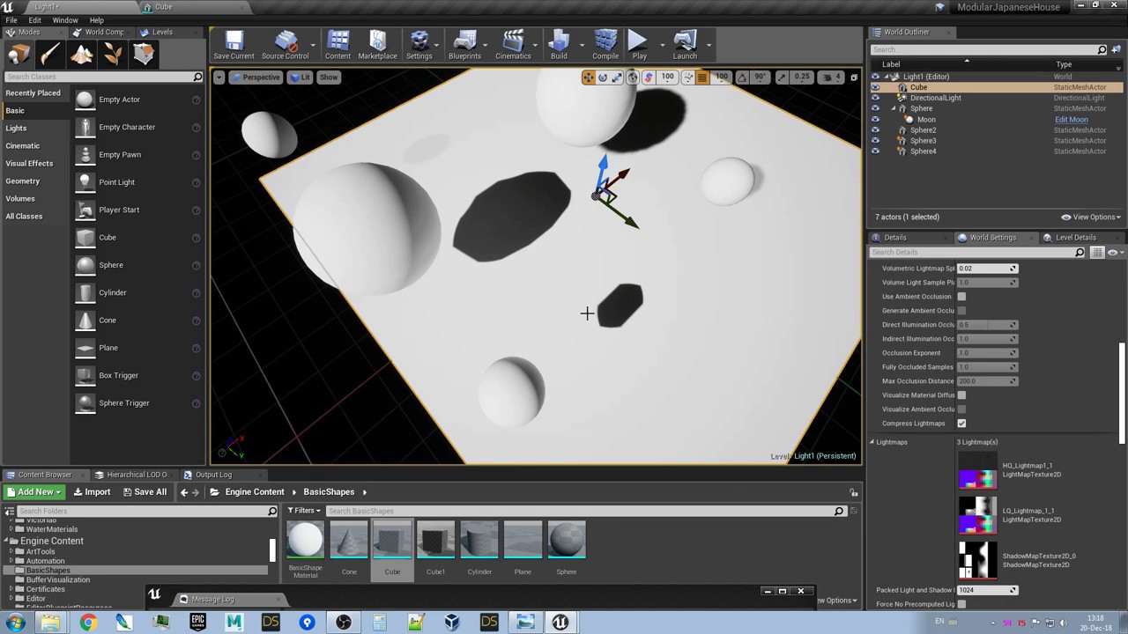
Task: Hide Sphere3 via eye icon
Action: coord(875,141)
